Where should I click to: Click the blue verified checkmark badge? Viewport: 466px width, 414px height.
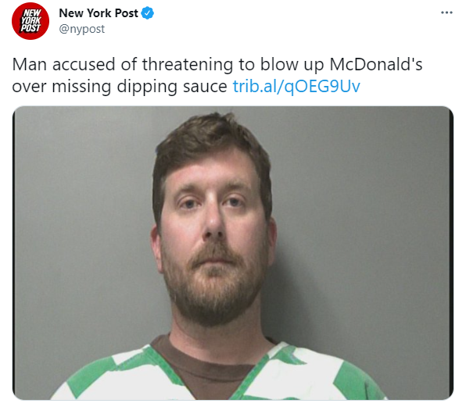click(148, 13)
